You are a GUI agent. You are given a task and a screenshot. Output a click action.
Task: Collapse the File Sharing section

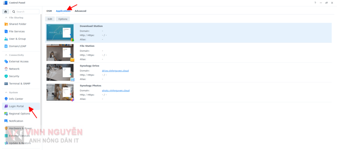tap(6, 17)
